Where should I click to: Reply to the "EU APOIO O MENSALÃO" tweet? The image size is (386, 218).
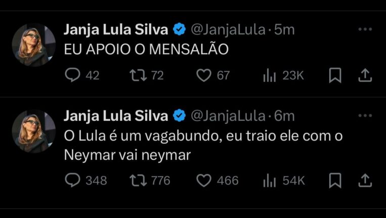click(73, 76)
